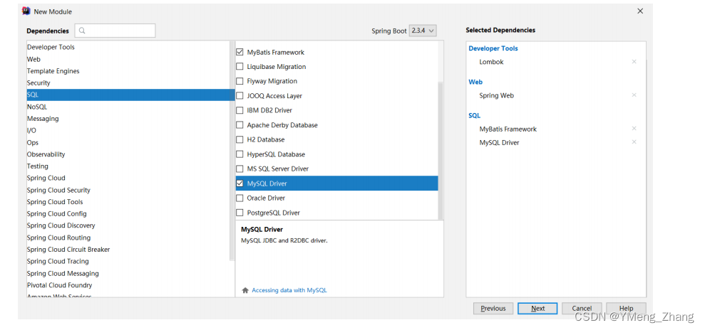Remove MyBatis Framework from selected dependencies
The image size is (705, 330).
(x=634, y=129)
